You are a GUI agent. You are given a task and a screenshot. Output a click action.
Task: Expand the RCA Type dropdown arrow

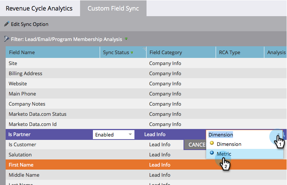point(278,134)
